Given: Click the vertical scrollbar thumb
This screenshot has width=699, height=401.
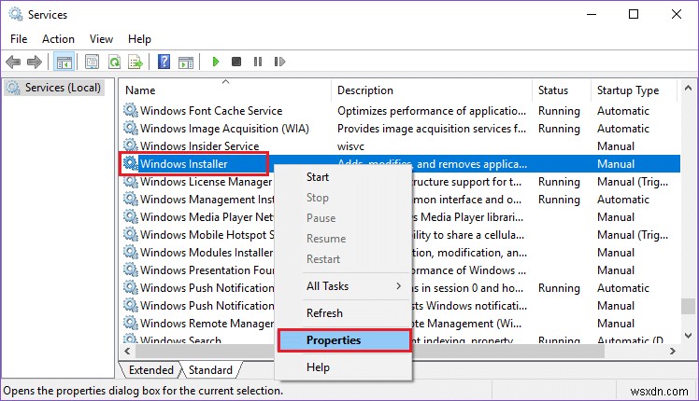Looking at the screenshot, I should click(x=688, y=306).
